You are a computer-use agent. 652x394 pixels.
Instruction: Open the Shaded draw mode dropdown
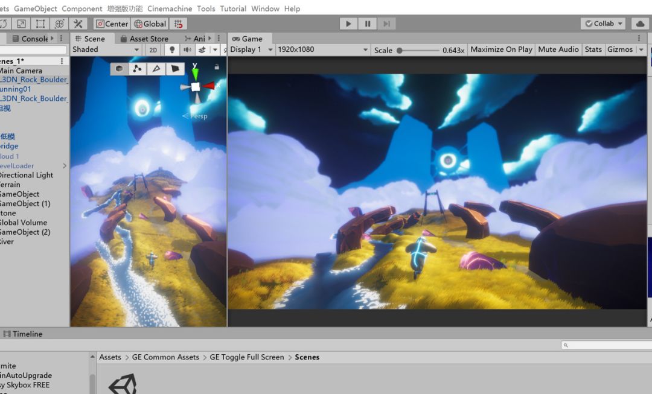[x=106, y=49]
